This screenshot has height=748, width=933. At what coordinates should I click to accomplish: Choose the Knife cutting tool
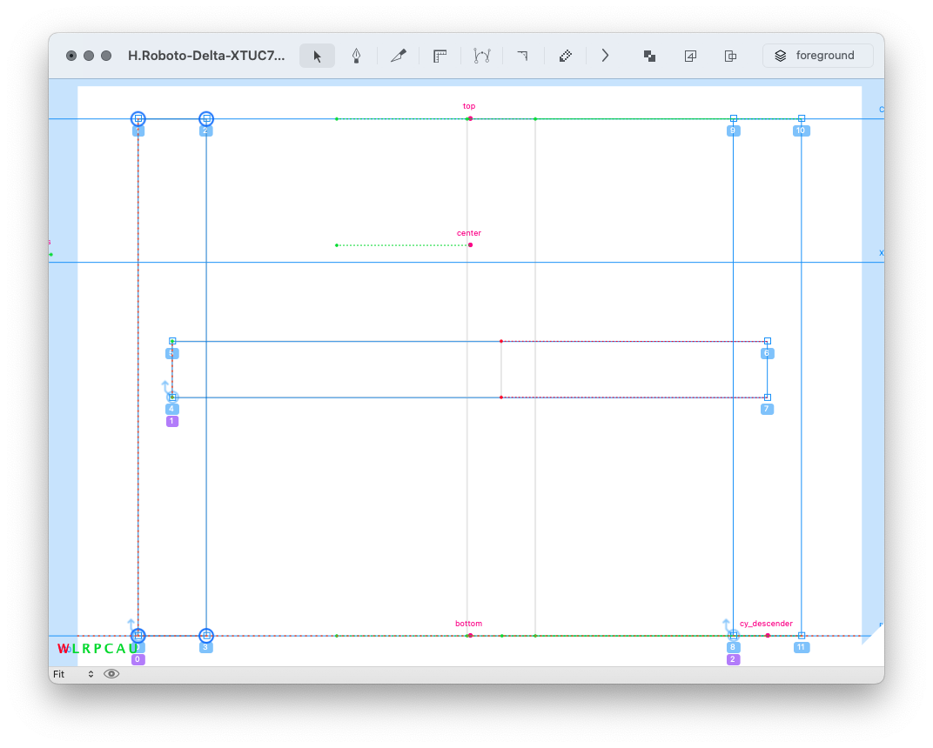click(399, 56)
